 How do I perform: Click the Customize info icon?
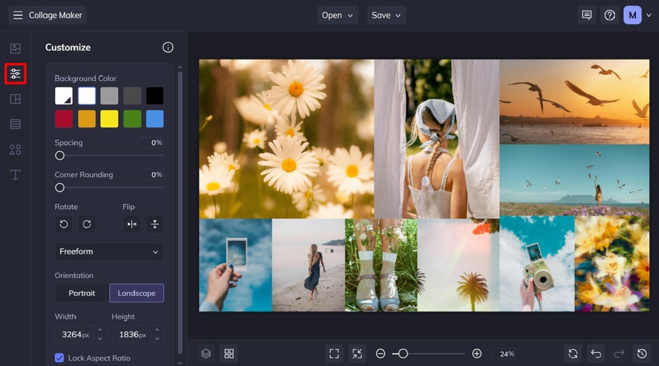pyautogui.click(x=168, y=47)
